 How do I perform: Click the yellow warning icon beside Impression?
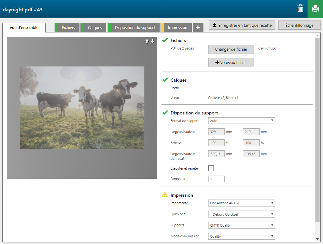[165, 195]
